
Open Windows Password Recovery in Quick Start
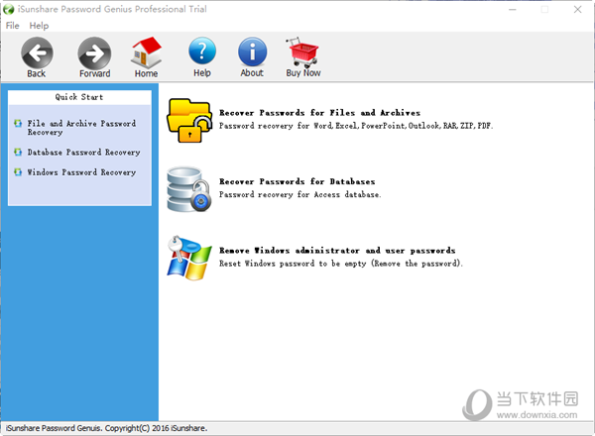coord(81,172)
